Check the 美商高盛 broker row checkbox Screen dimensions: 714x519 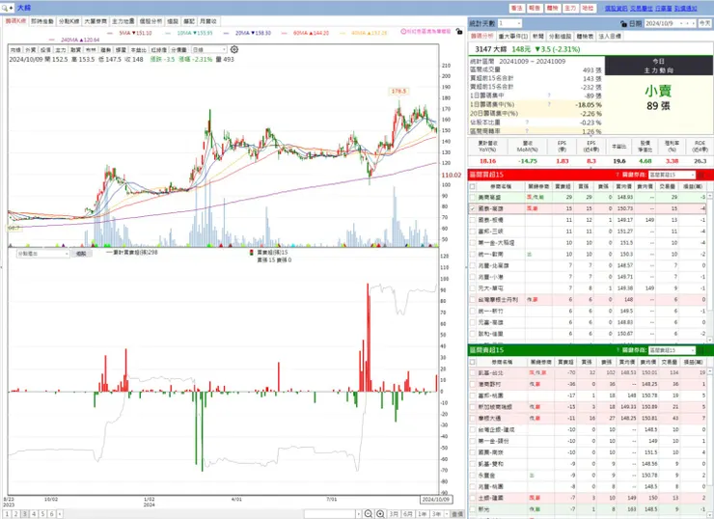point(473,197)
